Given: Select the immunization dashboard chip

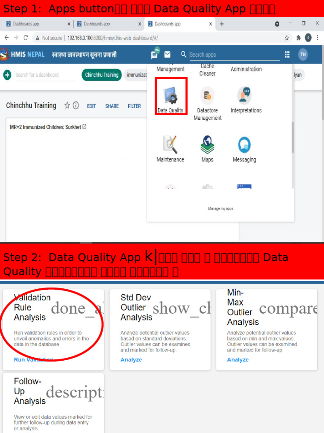Looking at the screenshot, I should pyautogui.click(x=136, y=75).
